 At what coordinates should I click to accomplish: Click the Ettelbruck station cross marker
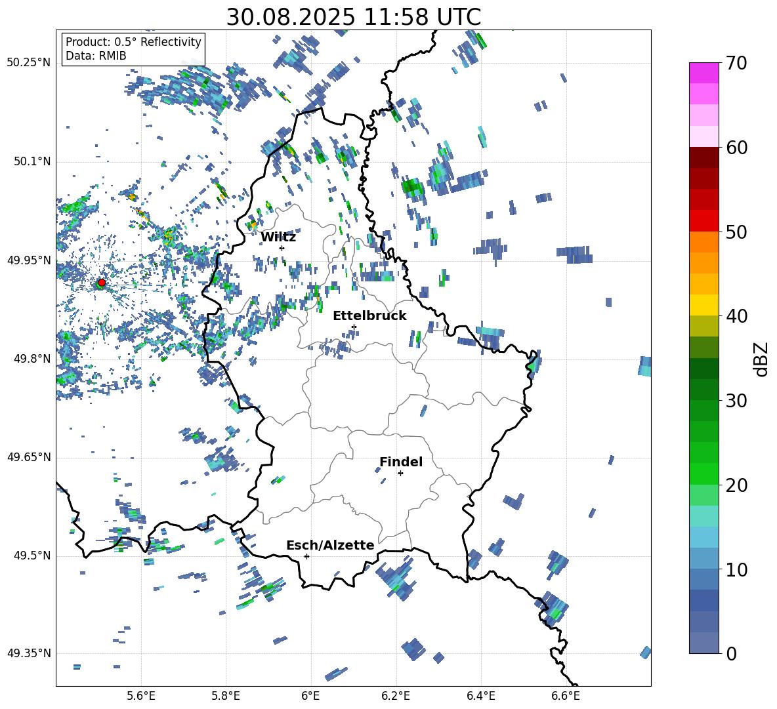pos(354,327)
